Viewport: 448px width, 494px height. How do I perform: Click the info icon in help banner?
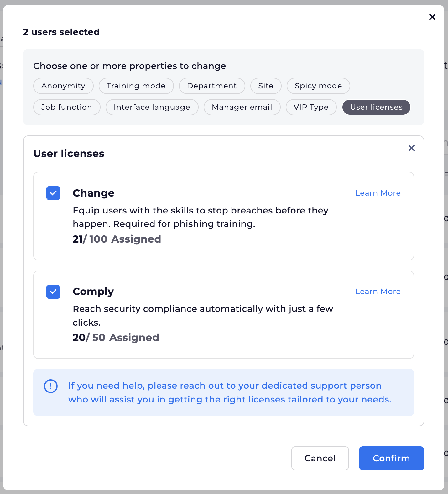(x=51, y=386)
